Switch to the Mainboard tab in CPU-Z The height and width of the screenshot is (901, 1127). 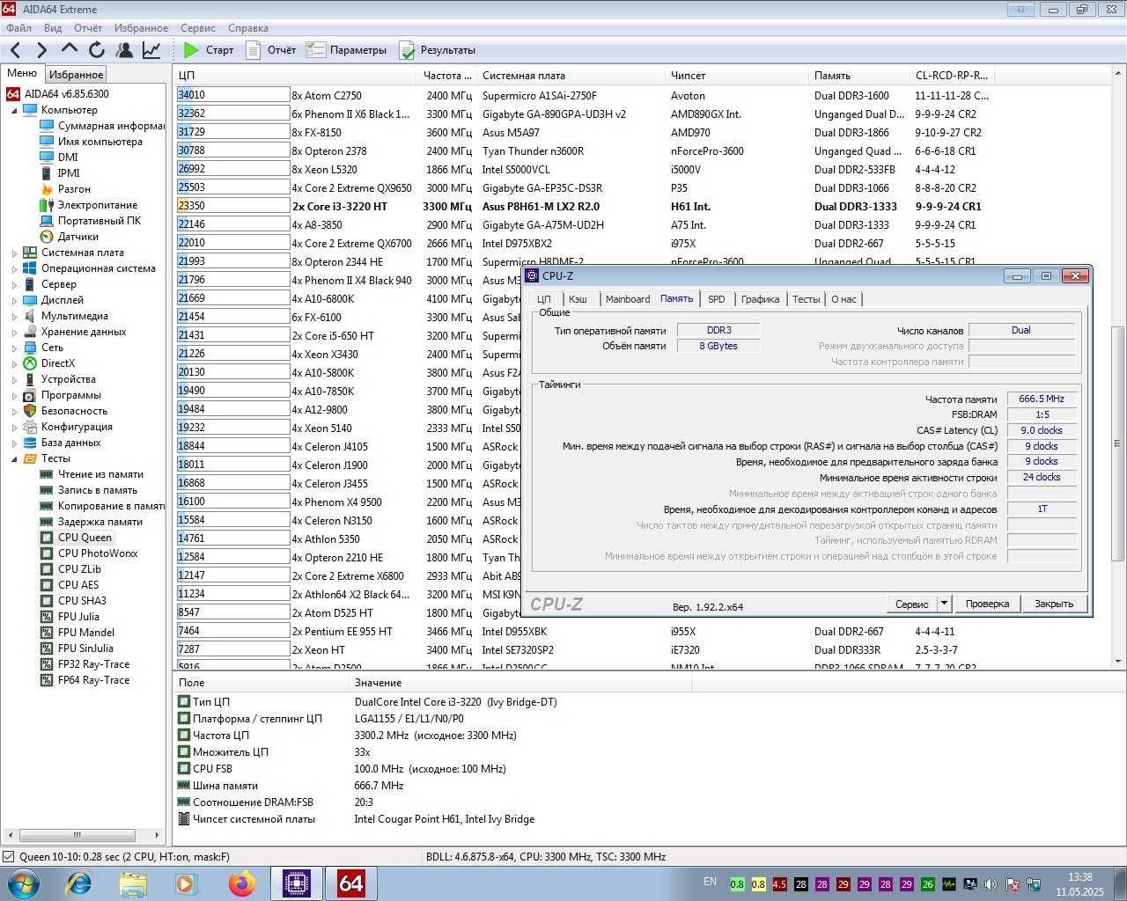[x=628, y=299]
